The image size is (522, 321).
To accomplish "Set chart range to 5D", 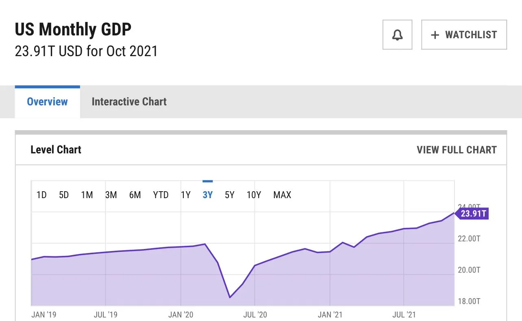I will coord(64,195).
